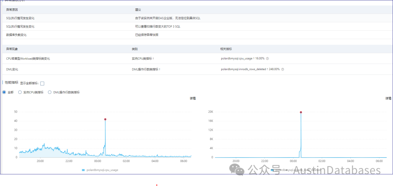Open help icon beside cpu_usage 16.00%
This screenshot has height=186, width=393.
click(267, 58)
